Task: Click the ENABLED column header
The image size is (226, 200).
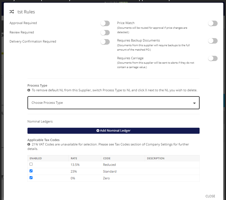Action: tap(36, 158)
